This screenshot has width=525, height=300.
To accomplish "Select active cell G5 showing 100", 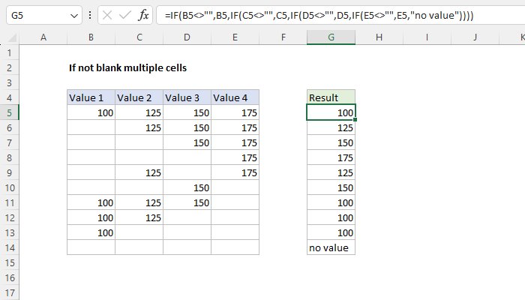I will [x=331, y=112].
